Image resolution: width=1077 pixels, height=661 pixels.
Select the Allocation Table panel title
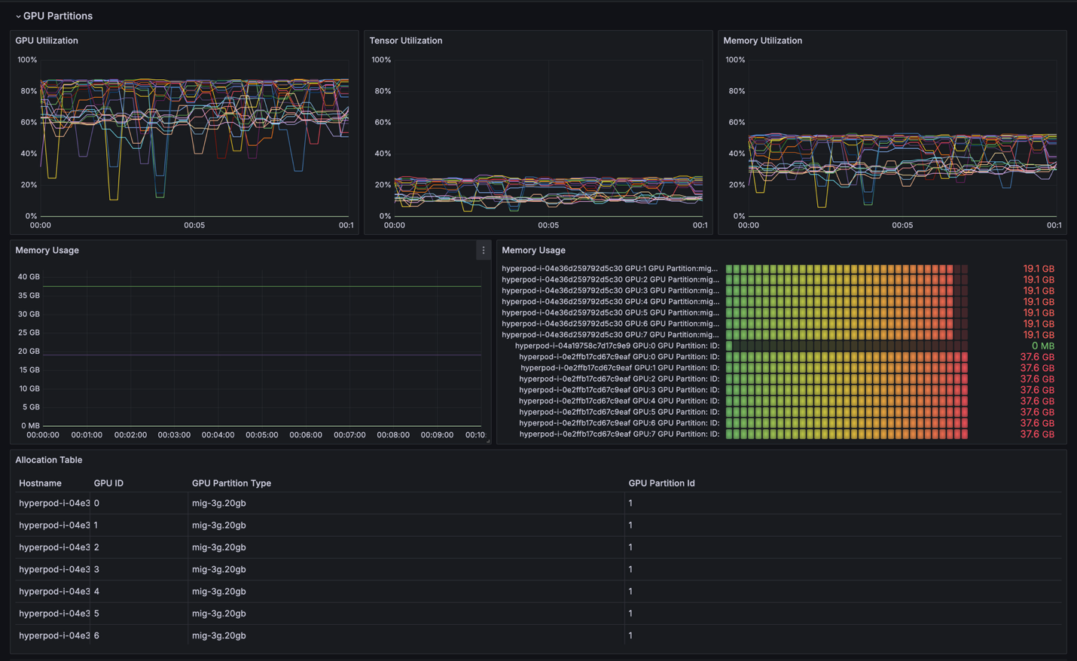point(49,460)
